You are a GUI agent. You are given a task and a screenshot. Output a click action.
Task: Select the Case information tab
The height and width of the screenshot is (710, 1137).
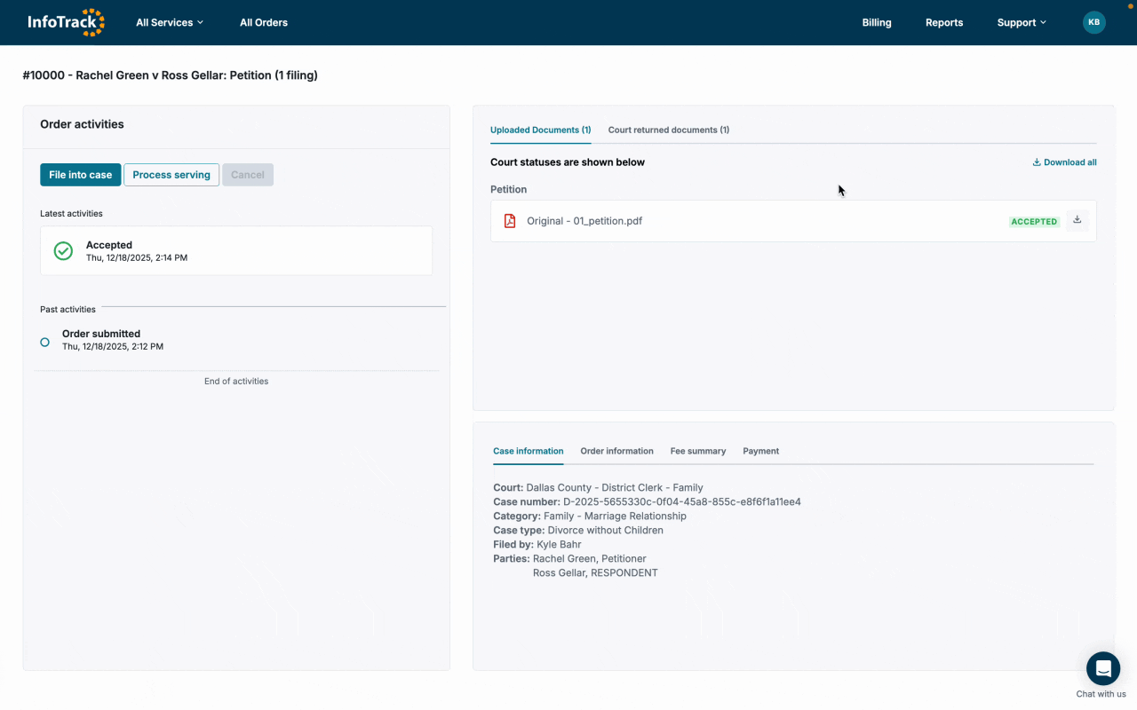(x=529, y=451)
